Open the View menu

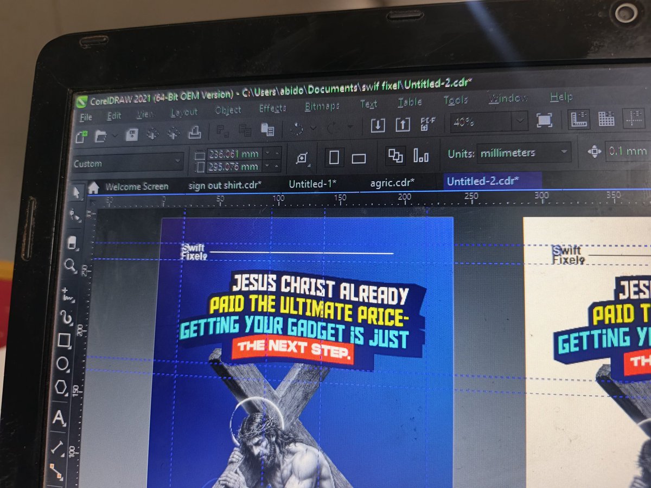(145, 114)
